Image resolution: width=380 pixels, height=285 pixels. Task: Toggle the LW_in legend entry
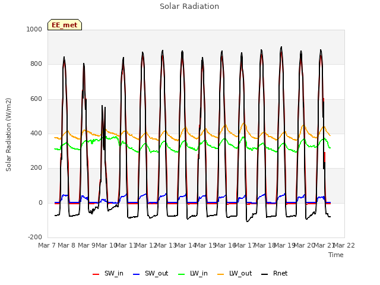(193, 273)
